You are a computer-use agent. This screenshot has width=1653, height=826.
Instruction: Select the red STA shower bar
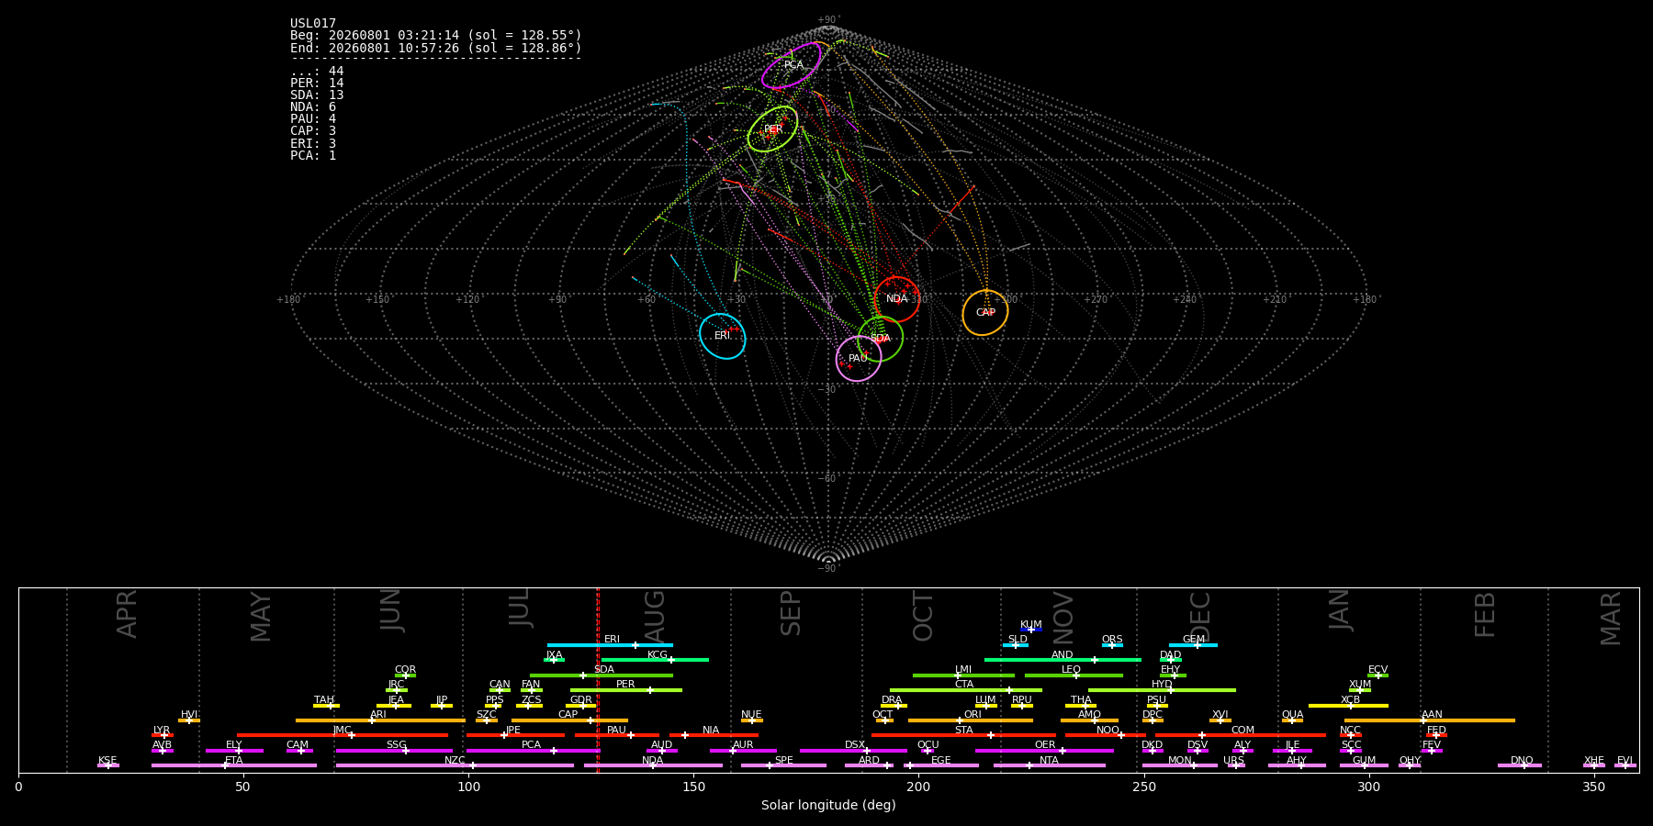point(963,735)
